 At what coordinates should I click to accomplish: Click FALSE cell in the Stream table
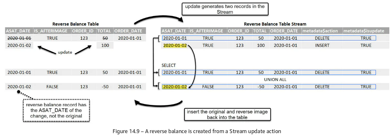[208, 87]
